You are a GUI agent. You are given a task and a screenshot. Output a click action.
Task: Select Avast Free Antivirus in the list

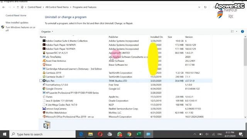(x=126, y=61)
